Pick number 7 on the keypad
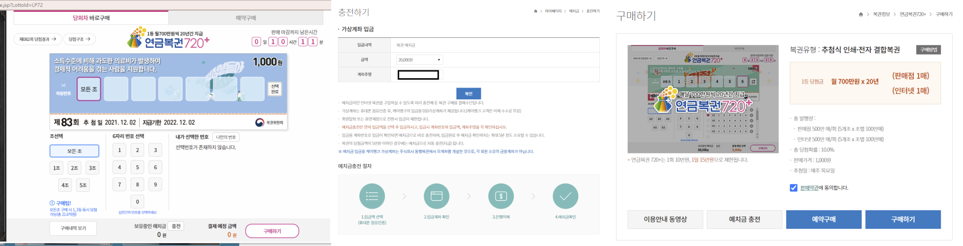 [x=119, y=184]
